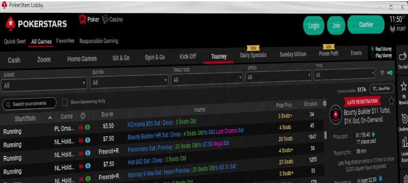Viewport: 408px width, 183px height.
Task: Click green 6-max badge in KOmania row
Action: pos(88,127)
